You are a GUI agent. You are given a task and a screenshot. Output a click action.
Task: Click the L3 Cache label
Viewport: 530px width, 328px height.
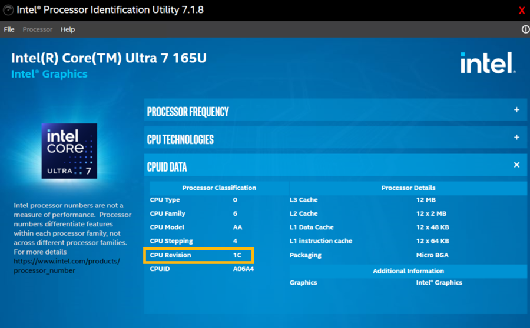coord(303,200)
